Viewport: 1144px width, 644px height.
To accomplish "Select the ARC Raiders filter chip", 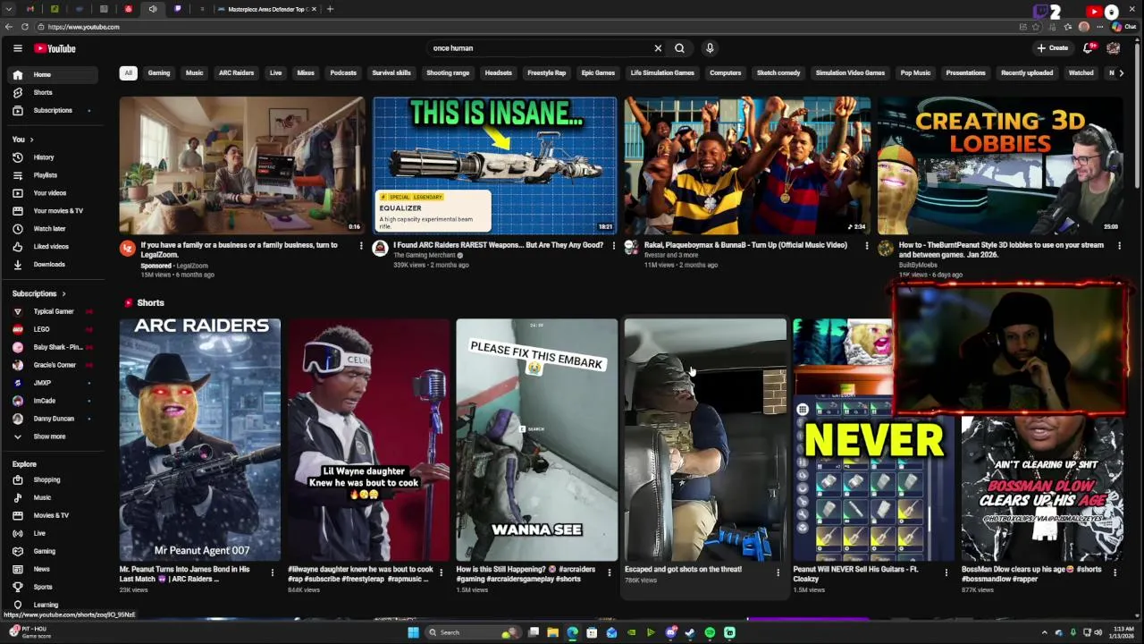I will [237, 72].
